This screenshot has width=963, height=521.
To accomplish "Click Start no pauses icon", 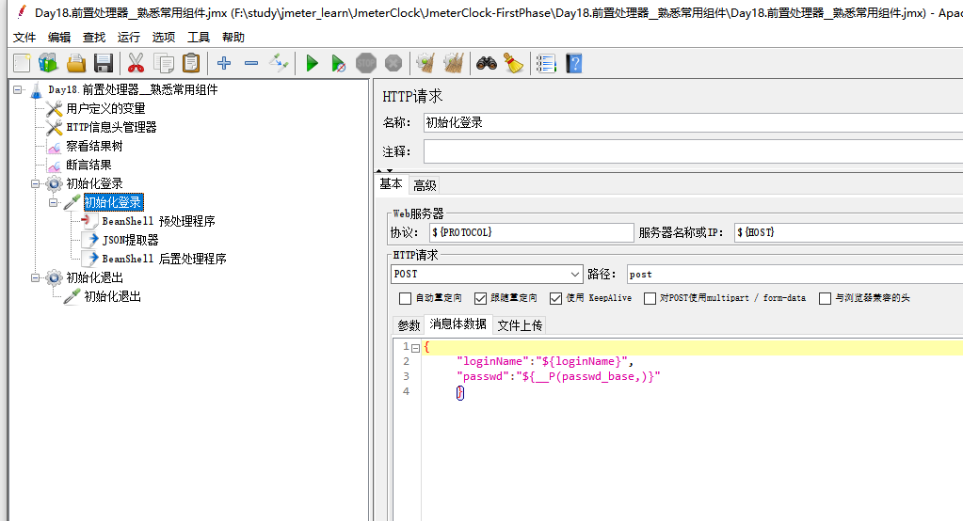I will (338, 63).
